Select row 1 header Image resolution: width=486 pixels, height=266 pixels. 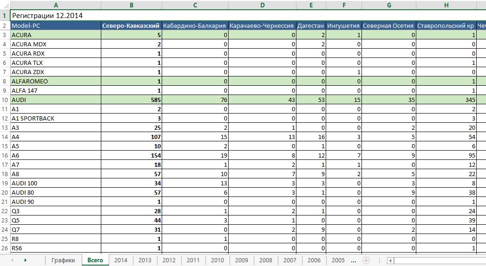click(x=5, y=15)
